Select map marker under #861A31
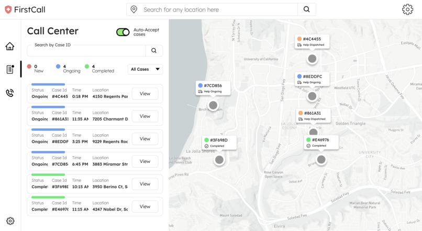 coord(313,132)
